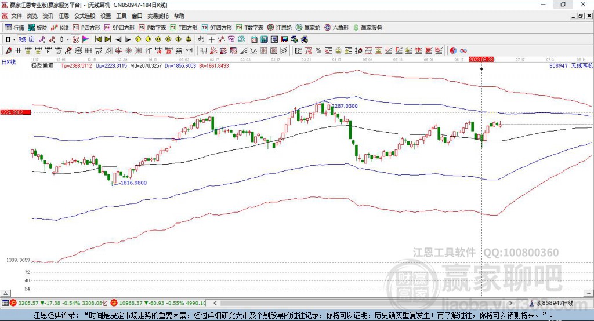Open the P四方形 square chart
The image size is (594, 321).
[x=86, y=28]
